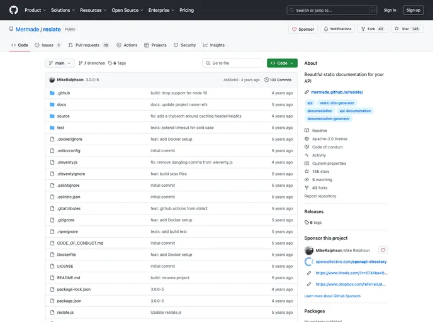433x322 pixels.
Task: Expand the main branch dropdown
Action: [60, 63]
